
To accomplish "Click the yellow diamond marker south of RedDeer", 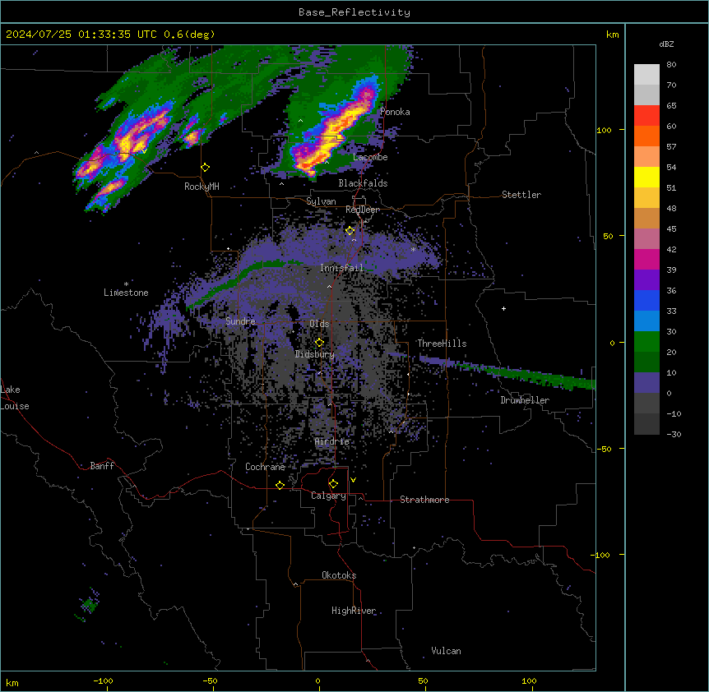I will click(x=350, y=231).
